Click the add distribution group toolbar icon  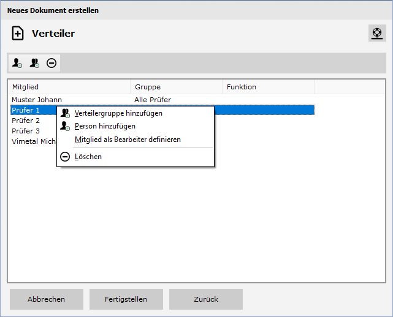pyautogui.click(x=34, y=63)
